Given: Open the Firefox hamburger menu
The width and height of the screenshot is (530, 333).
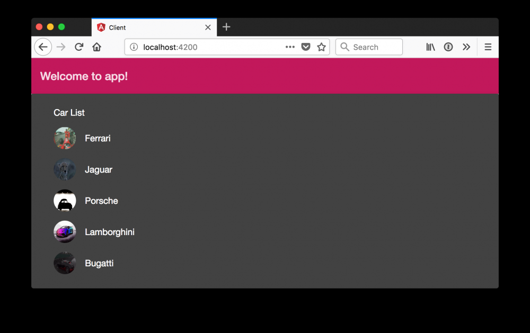Looking at the screenshot, I should 488,47.
